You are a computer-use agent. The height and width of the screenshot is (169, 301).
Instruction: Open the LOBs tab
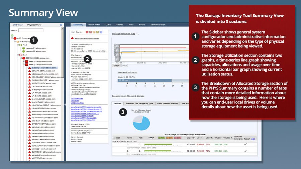[108, 25]
